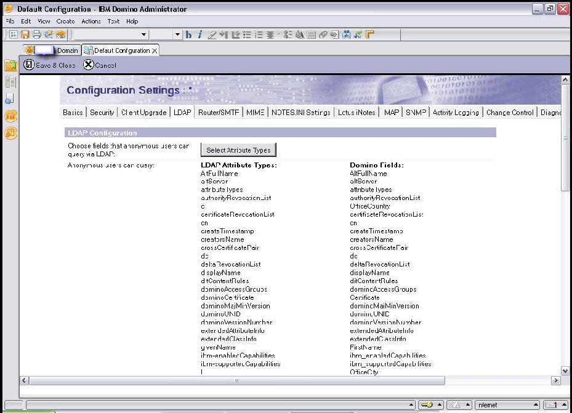Click the bottom orange sidebar icon
This screenshot has height=413, width=572.
click(11, 133)
